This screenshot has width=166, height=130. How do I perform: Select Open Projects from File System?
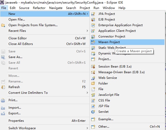coord(33,25)
